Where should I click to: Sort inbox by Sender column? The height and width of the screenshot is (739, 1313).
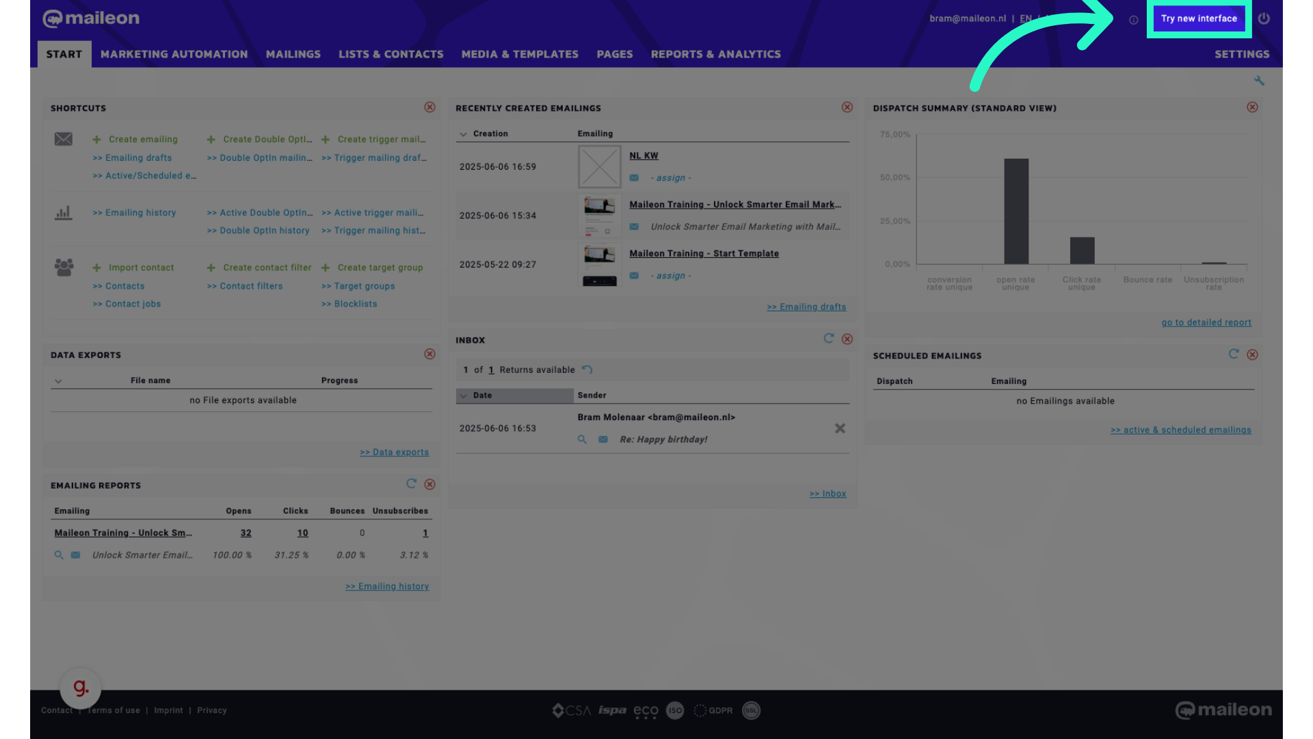[592, 396]
